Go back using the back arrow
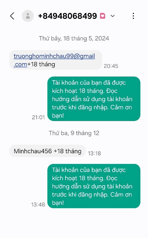This screenshot has height=238, width=148. point(12,16)
